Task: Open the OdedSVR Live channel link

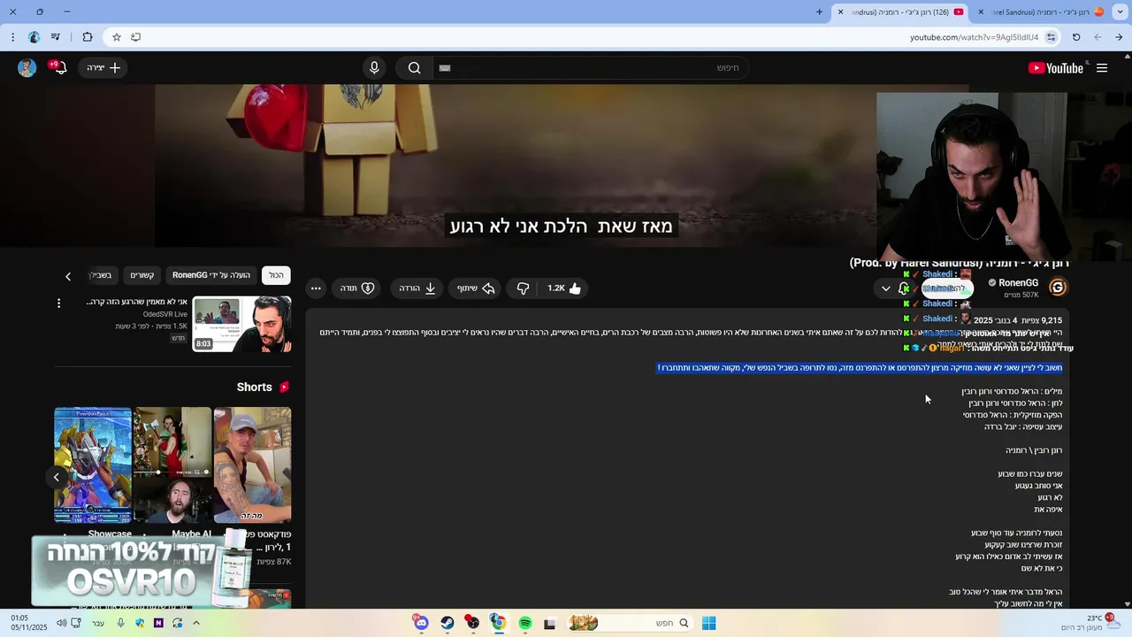Action: coord(165,314)
